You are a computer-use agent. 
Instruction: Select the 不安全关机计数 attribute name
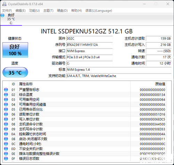tap(31, 149)
